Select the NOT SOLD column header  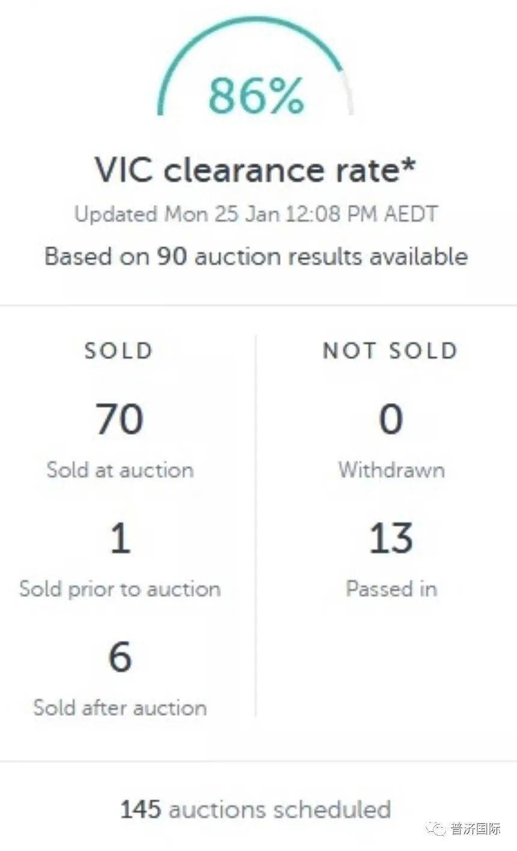point(390,351)
